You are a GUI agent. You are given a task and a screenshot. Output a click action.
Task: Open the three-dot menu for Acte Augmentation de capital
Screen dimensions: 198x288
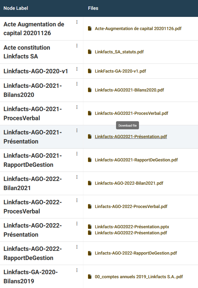(x=77, y=22)
